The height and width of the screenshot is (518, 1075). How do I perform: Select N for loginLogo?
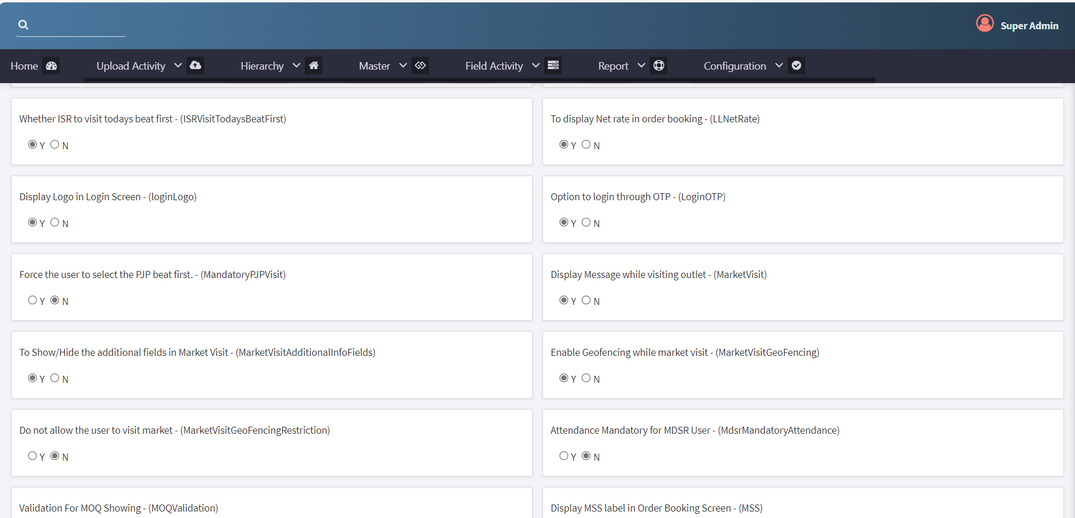click(x=55, y=222)
